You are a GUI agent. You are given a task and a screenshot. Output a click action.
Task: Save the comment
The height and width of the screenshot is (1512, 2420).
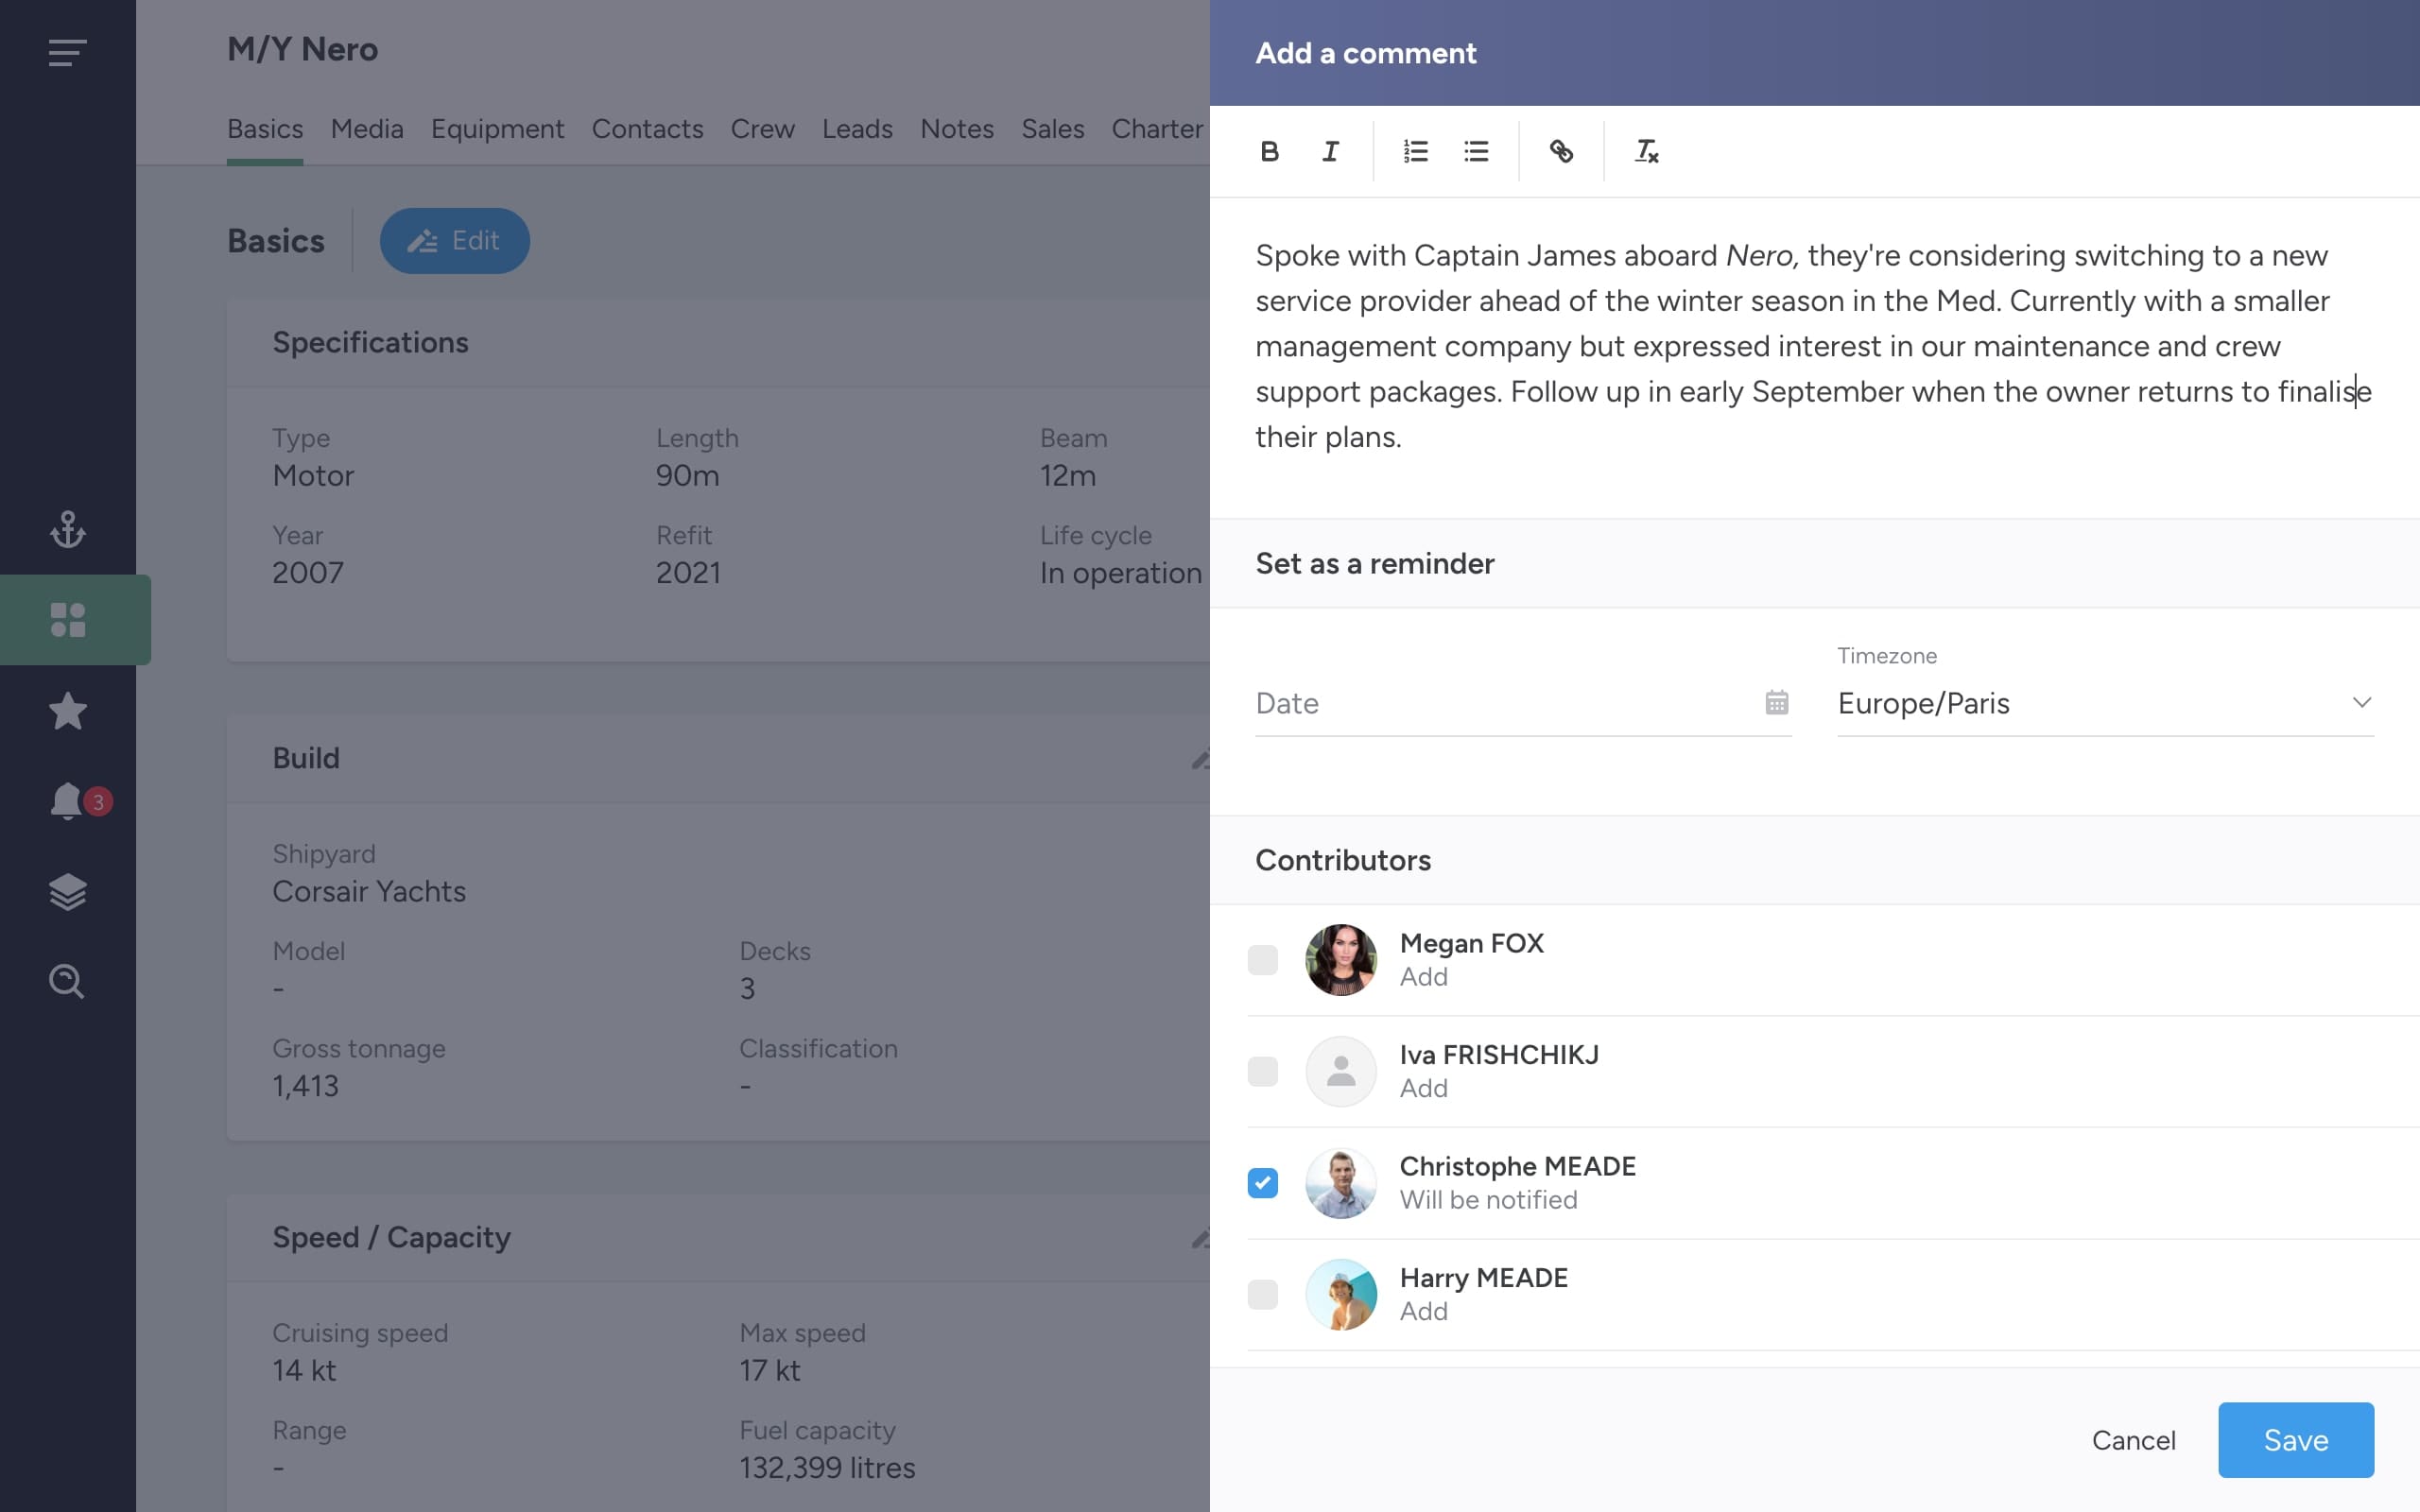[x=2296, y=1440]
